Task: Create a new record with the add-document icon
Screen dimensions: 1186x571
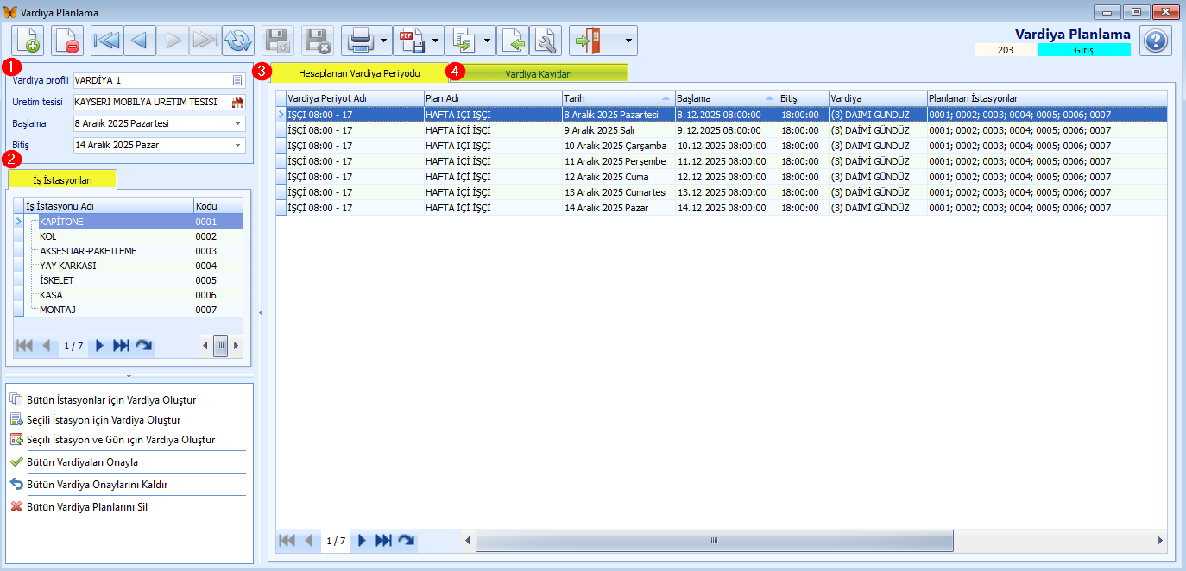Action: tap(28, 41)
